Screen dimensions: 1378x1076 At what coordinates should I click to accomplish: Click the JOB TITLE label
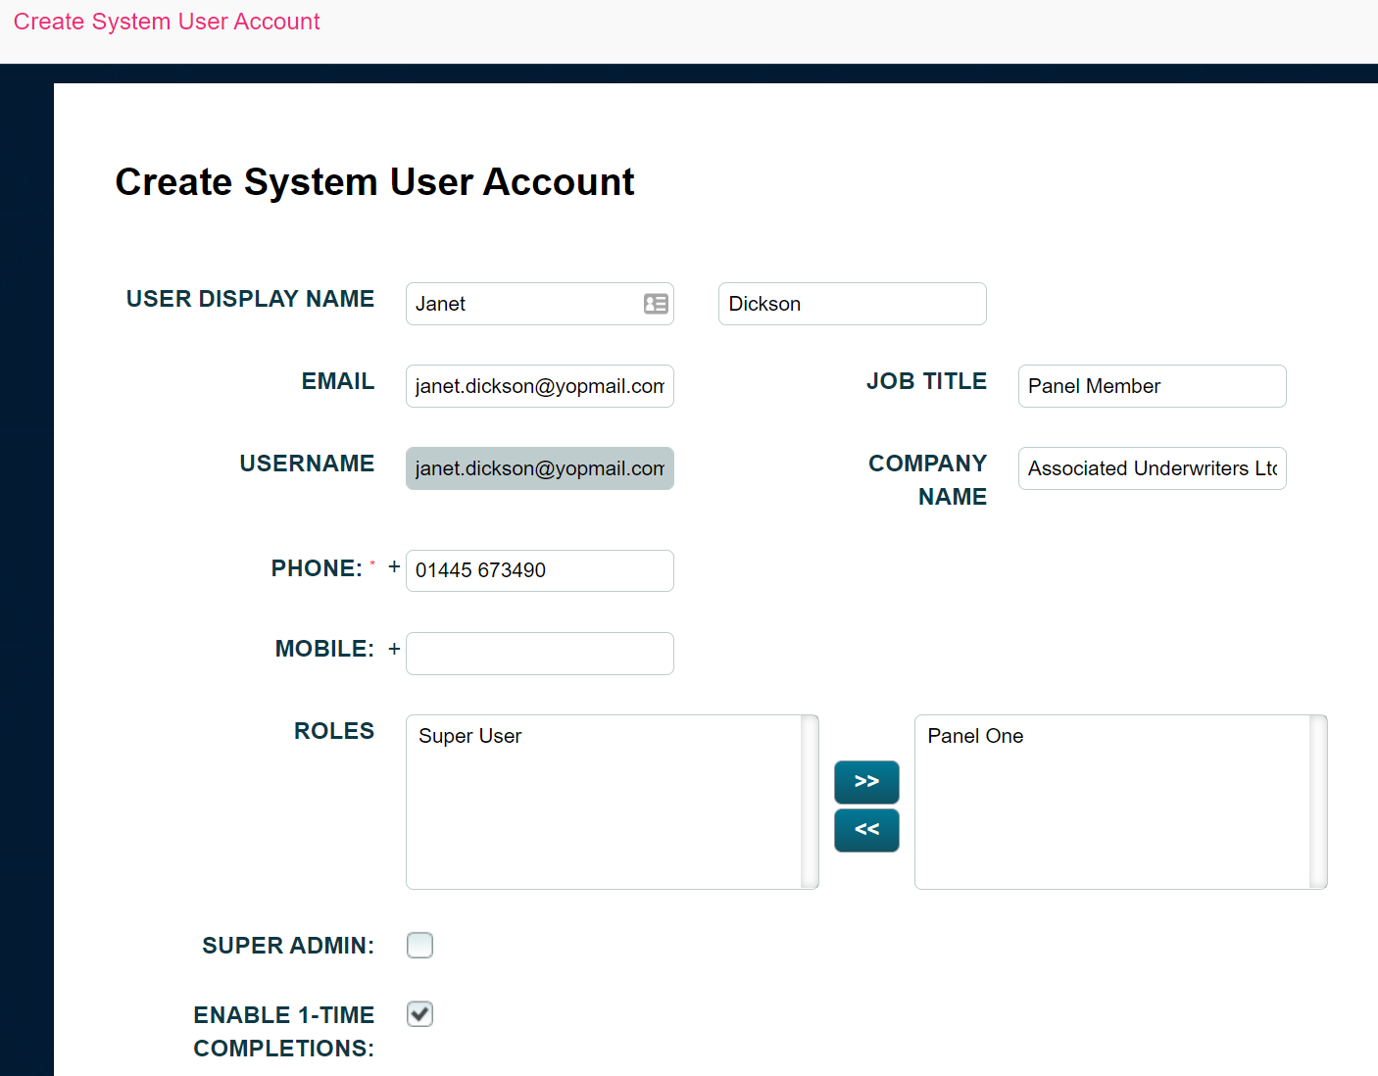[x=926, y=381]
